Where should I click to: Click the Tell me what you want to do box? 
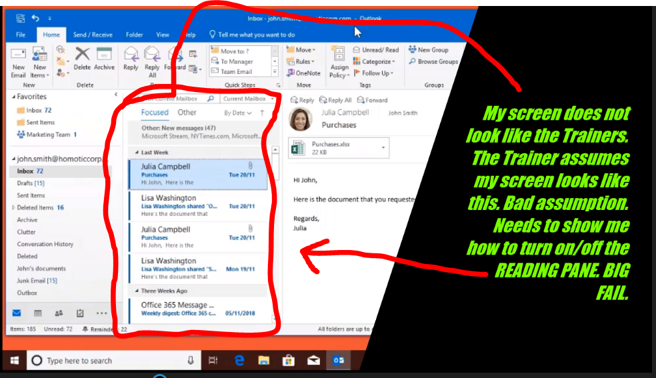pos(252,35)
